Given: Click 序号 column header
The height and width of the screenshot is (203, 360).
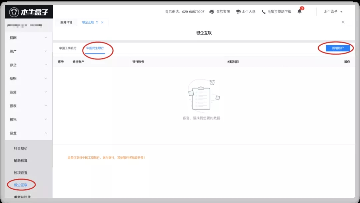Looking at the screenshot, I should (61, 62).
